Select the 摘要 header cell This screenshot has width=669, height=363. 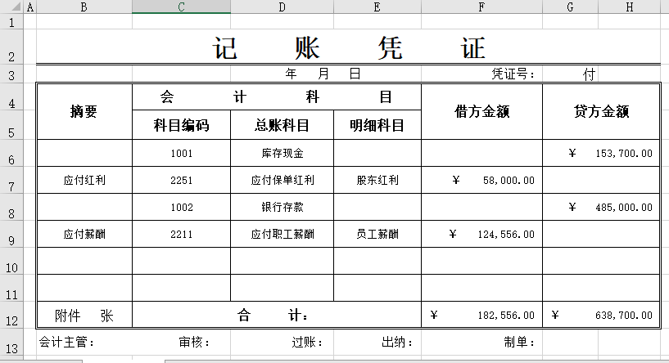click(x=84, y=112)
